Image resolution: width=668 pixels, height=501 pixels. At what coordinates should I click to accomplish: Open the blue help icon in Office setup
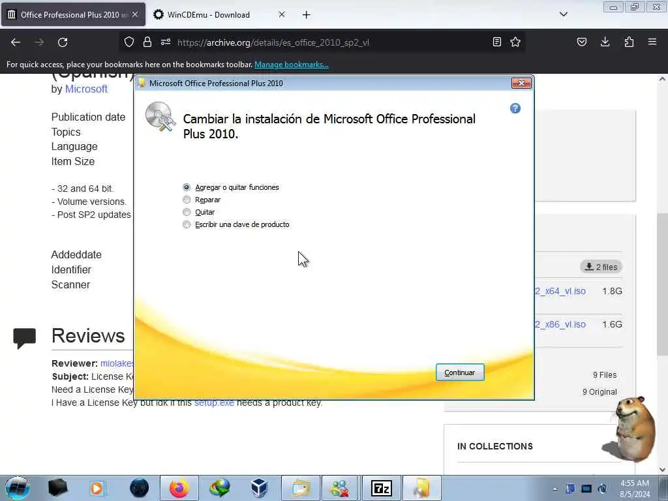coord(515,108)
